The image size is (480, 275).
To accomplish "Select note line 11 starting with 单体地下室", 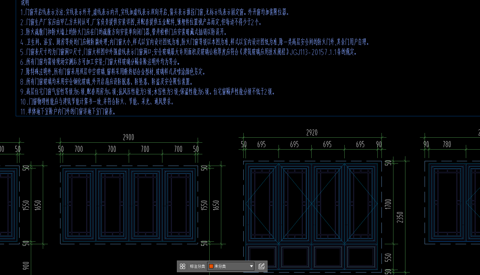I will click(68, 112).
